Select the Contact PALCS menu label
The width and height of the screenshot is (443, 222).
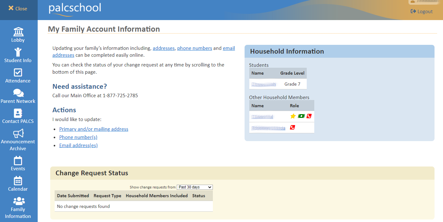[18, 121]
